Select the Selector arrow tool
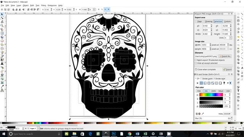Image resolution: width=244 pixels, height=137 pixels. pyautogui.click(x=2, y=14)
